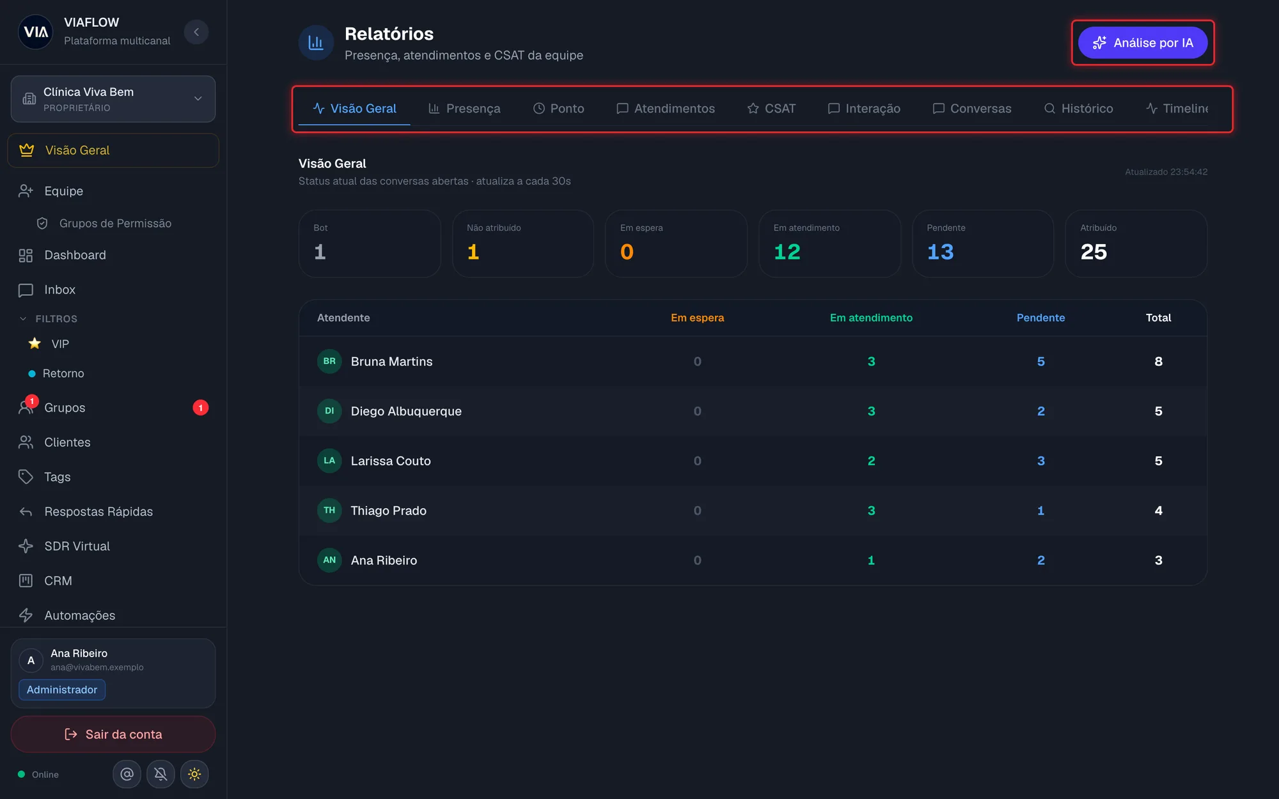Switch to the CSAT tab
The width and height of the screenshot is (1279, 799).
[x=772, y=109]
